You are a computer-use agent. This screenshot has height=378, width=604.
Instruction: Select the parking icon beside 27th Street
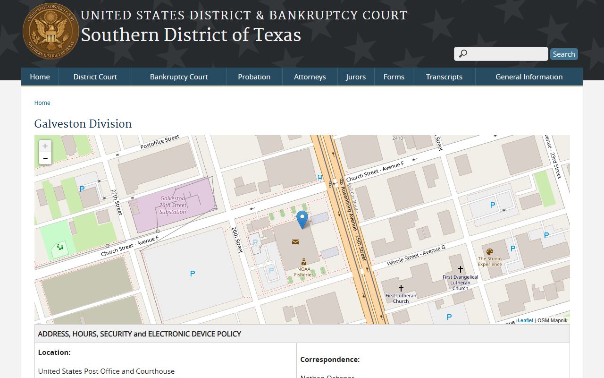(82, 189)
